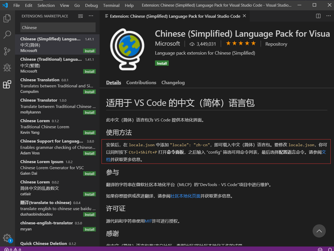Clear the extension search results filter
Viewport: 334px width, 251px height.
coord(81,16)
